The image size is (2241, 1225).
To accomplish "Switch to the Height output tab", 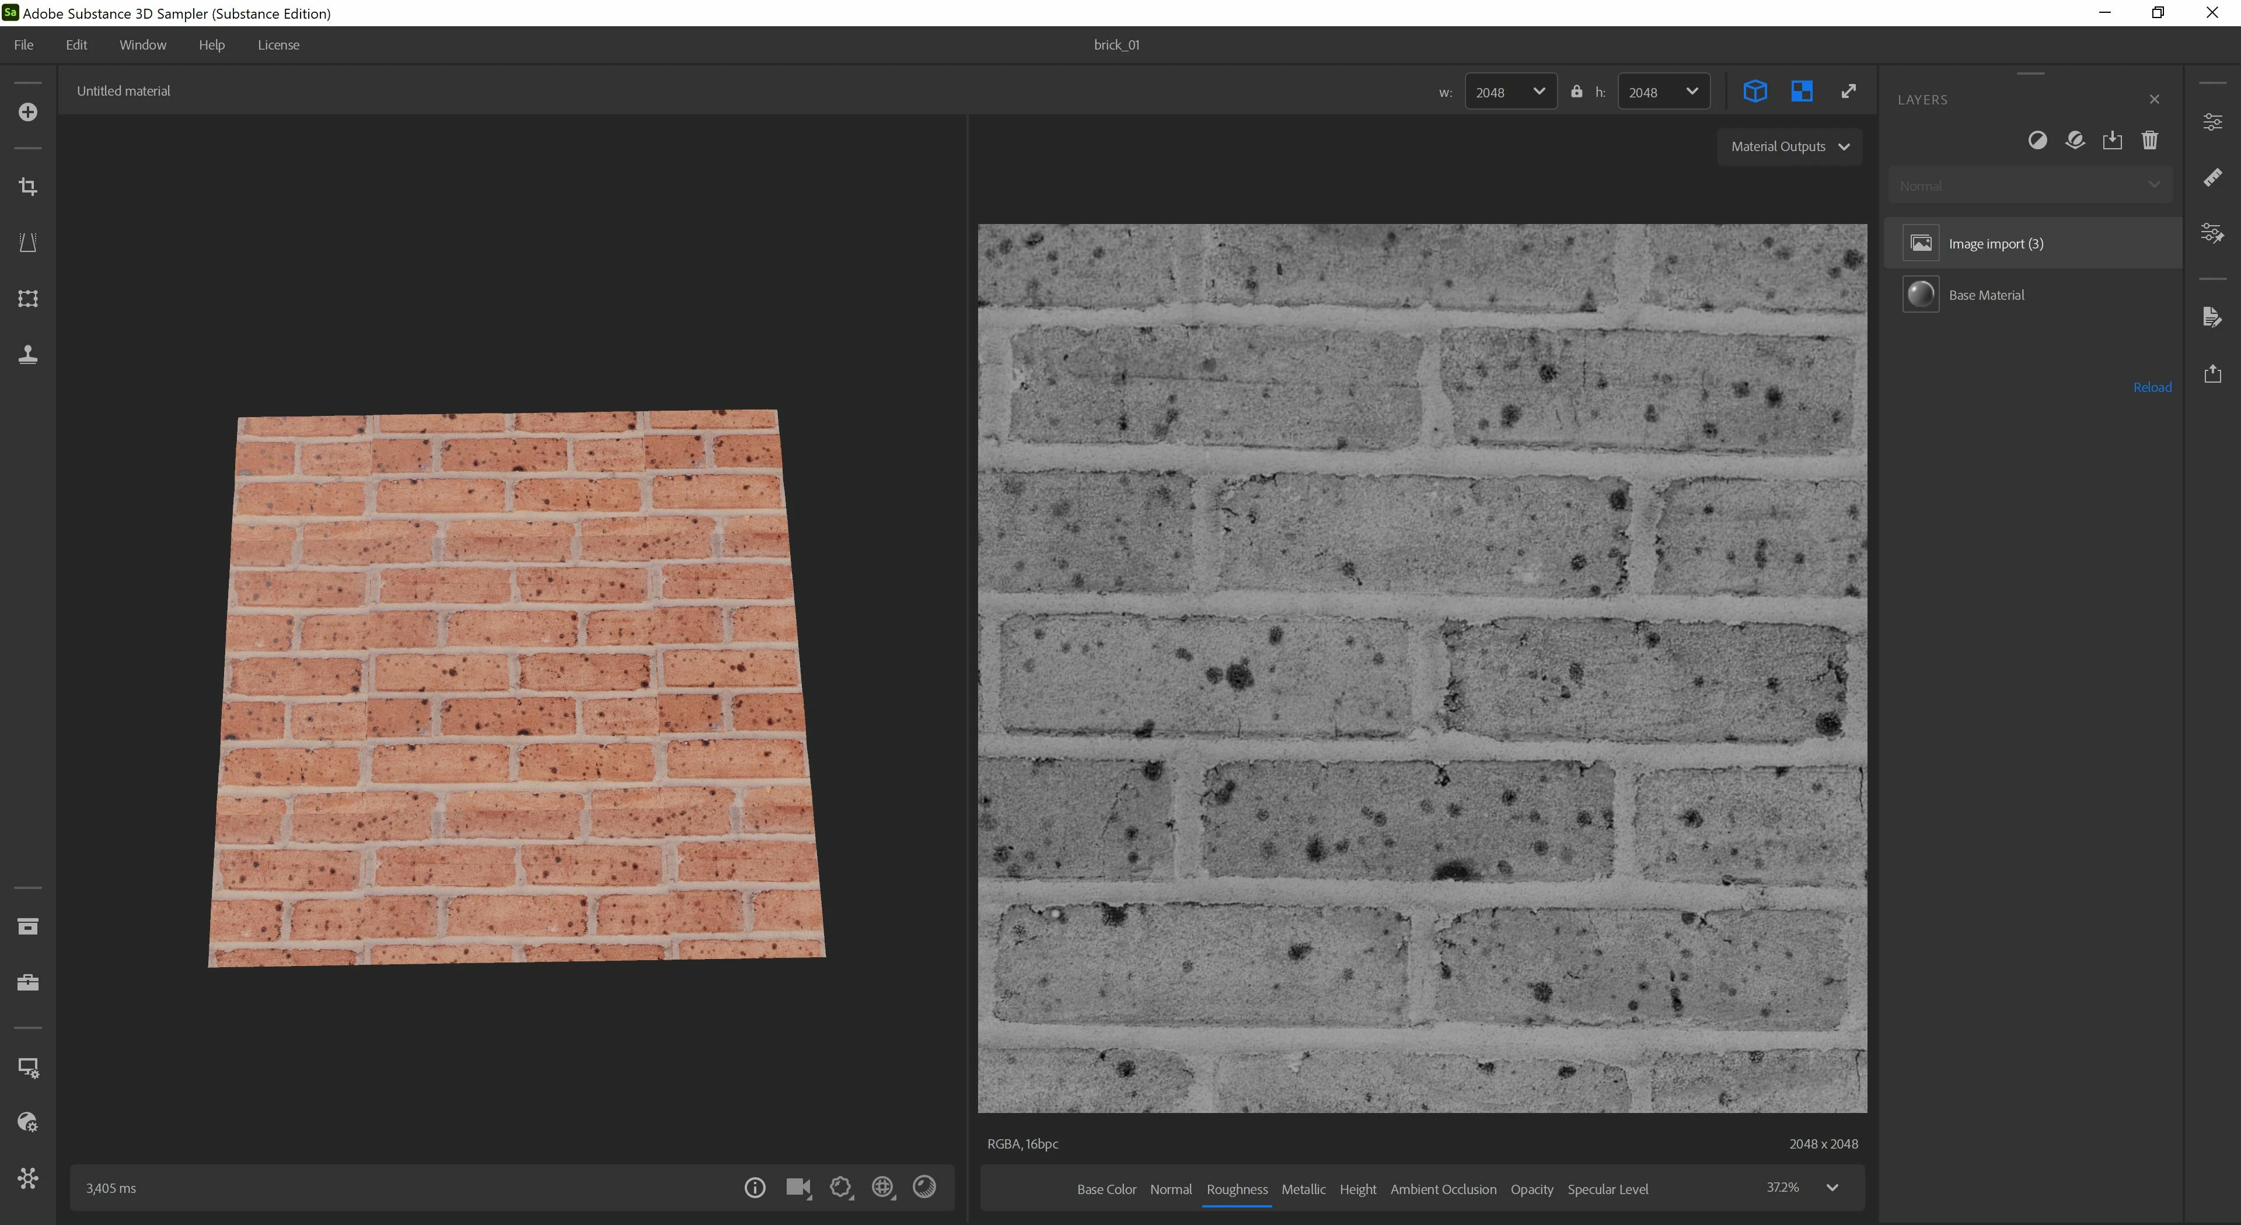I will coord(1357,1189).
